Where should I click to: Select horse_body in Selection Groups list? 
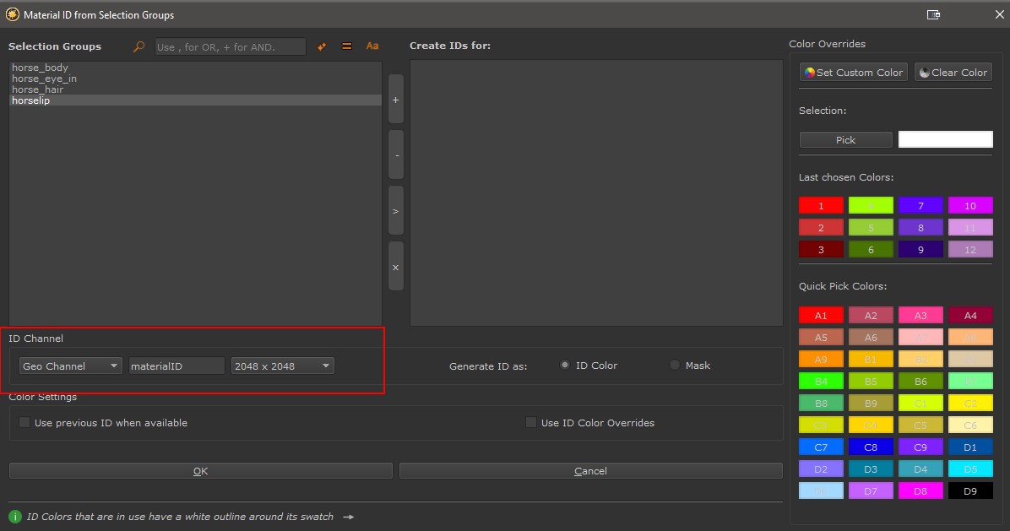coord(41,68)
